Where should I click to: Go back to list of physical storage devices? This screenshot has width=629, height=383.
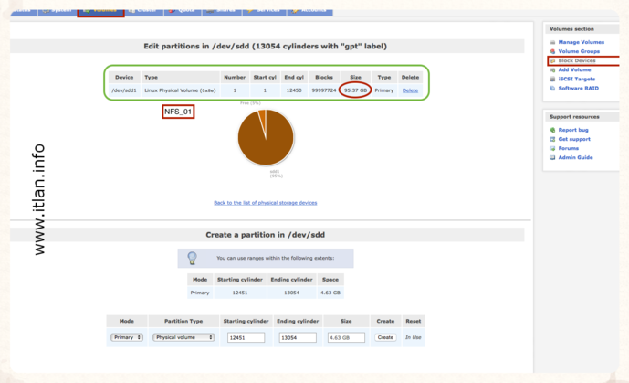(x=265, y=202)
